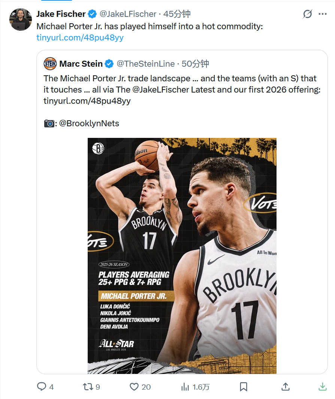Open the three-dot more options menu
335x399 pixels.
click(x=322, y=14)
